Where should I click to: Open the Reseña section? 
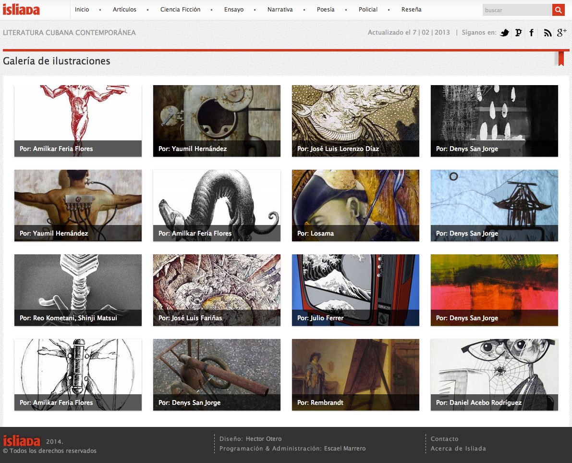pyautogui.click(x=411, y=10)
